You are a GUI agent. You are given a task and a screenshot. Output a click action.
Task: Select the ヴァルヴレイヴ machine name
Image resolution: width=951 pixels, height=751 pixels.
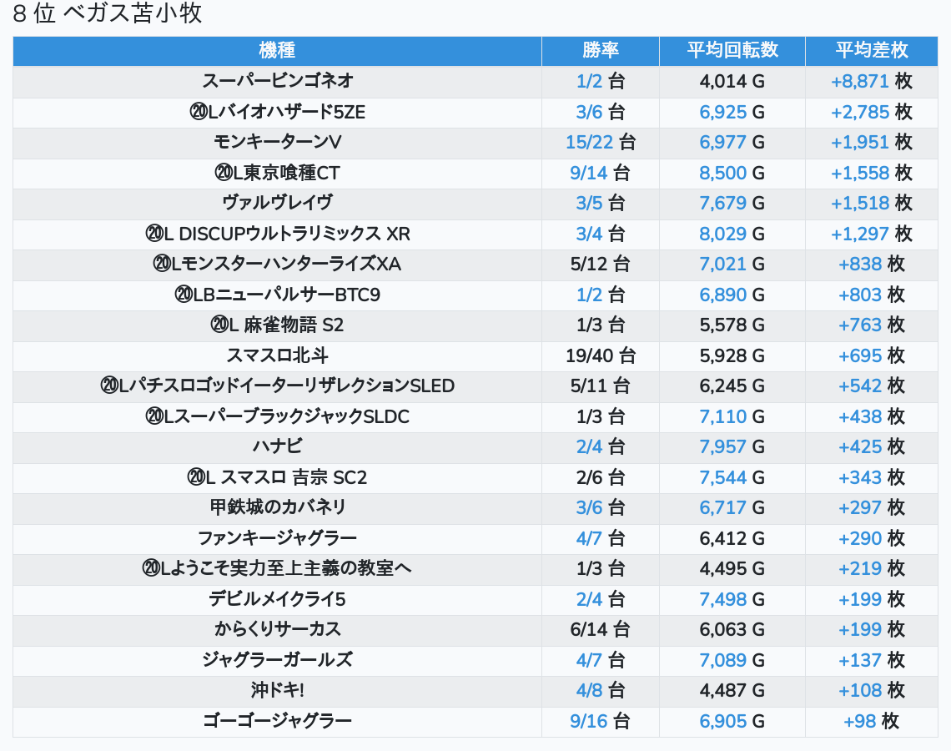[277, 204]
